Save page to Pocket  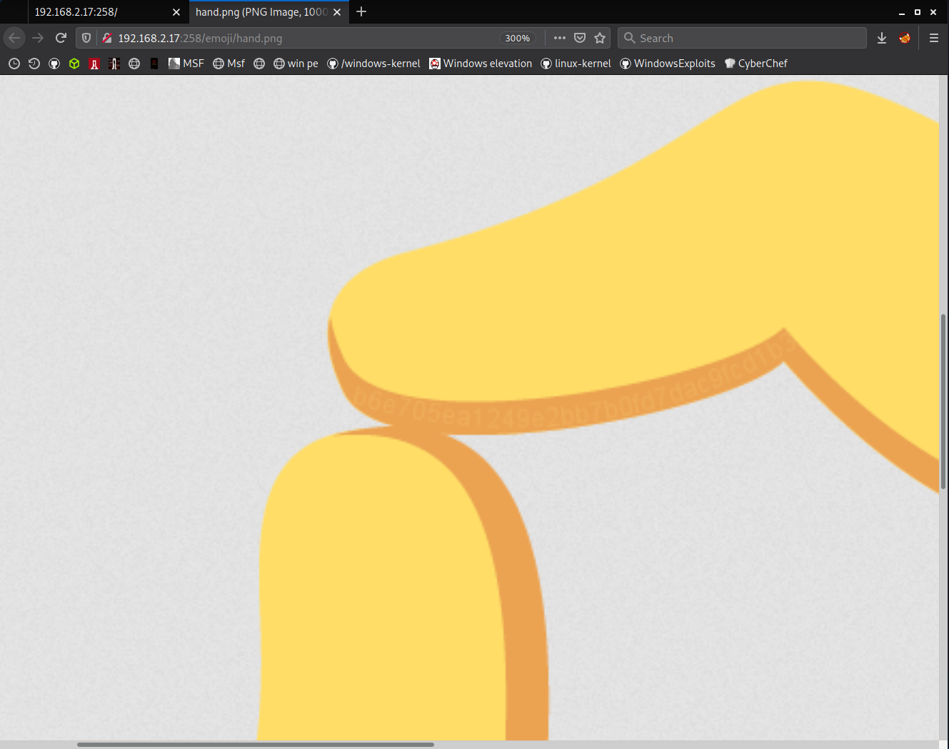[x=580, y=38]
